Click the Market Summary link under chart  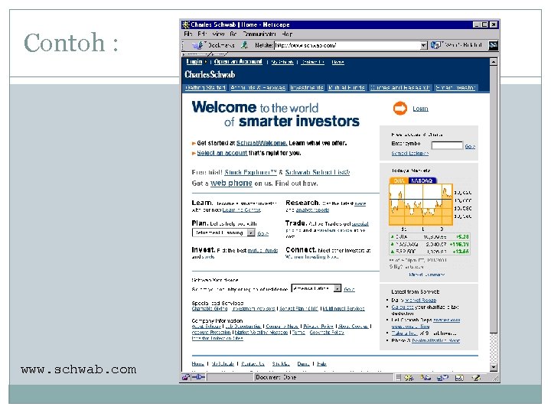pos(426,275)
